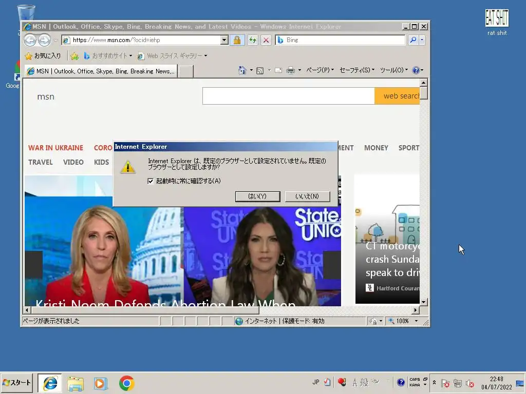Open the TRAVEL nav link
The height and width of the screenshot is (394, 526).
(40, 163)
